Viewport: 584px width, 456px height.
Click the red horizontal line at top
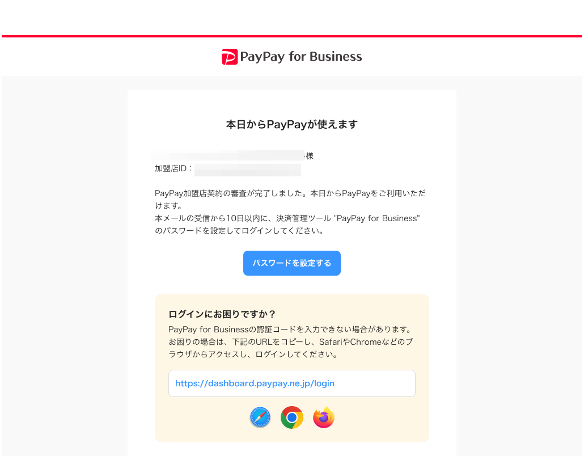[x=292, y=36]
